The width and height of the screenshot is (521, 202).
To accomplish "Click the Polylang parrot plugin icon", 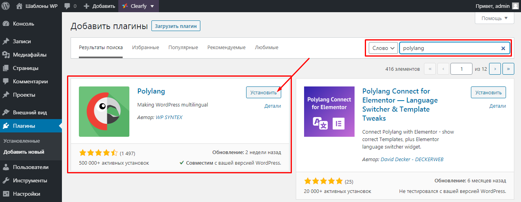I will click(104, 112).
